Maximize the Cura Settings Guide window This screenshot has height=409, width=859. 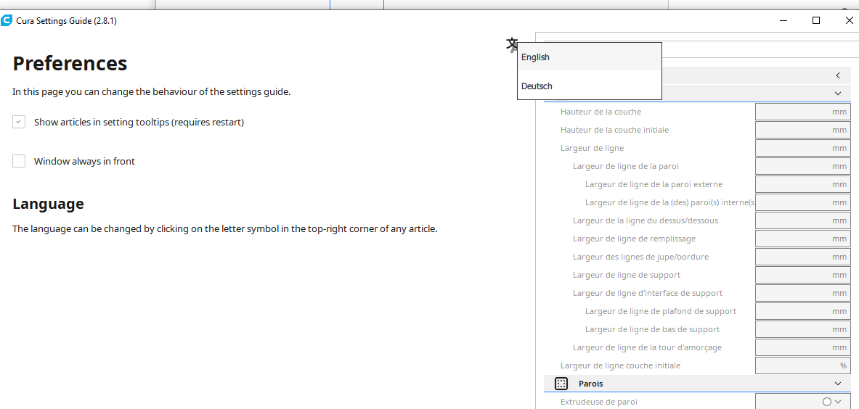(x=815, y=21)
